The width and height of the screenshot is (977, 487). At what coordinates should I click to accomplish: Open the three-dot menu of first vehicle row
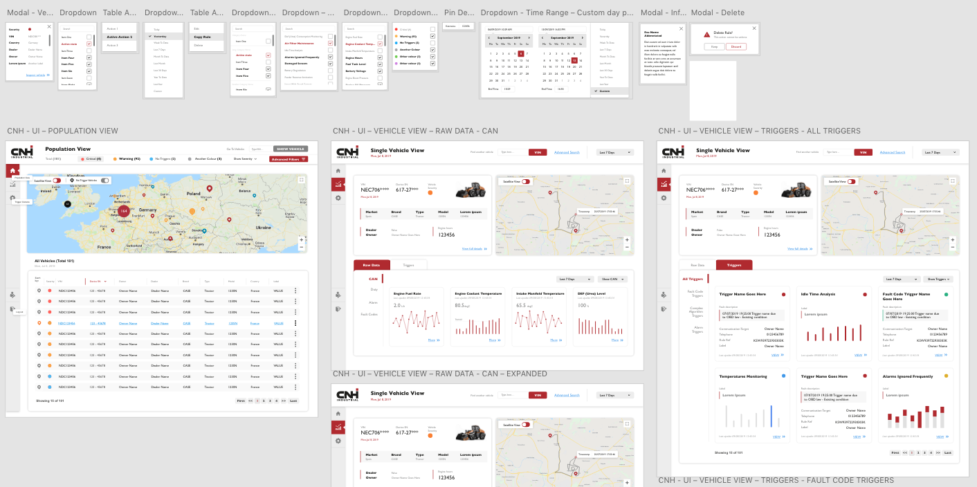295,291
